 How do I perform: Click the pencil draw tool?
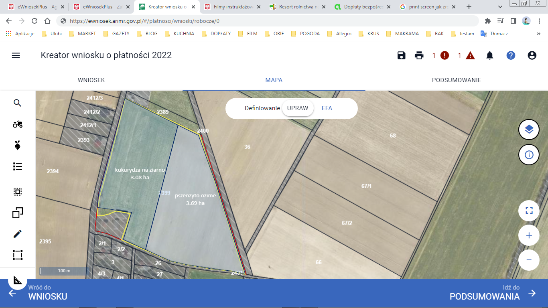(17, 234)
